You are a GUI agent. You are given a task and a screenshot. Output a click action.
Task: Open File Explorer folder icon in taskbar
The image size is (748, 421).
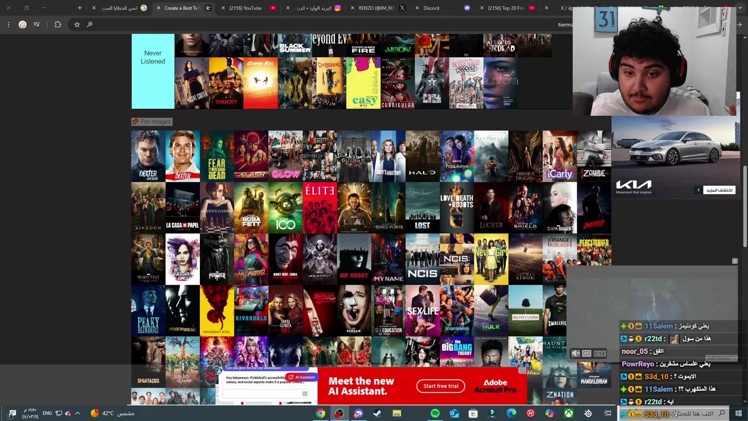[397, 413]
